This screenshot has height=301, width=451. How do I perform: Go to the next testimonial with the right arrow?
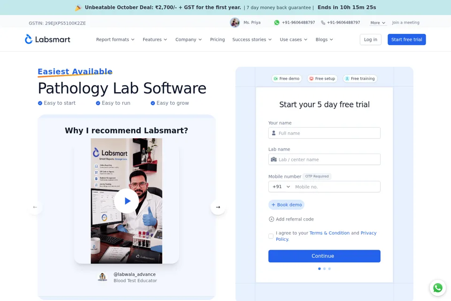pyautogui.click(x=218, y=207)
